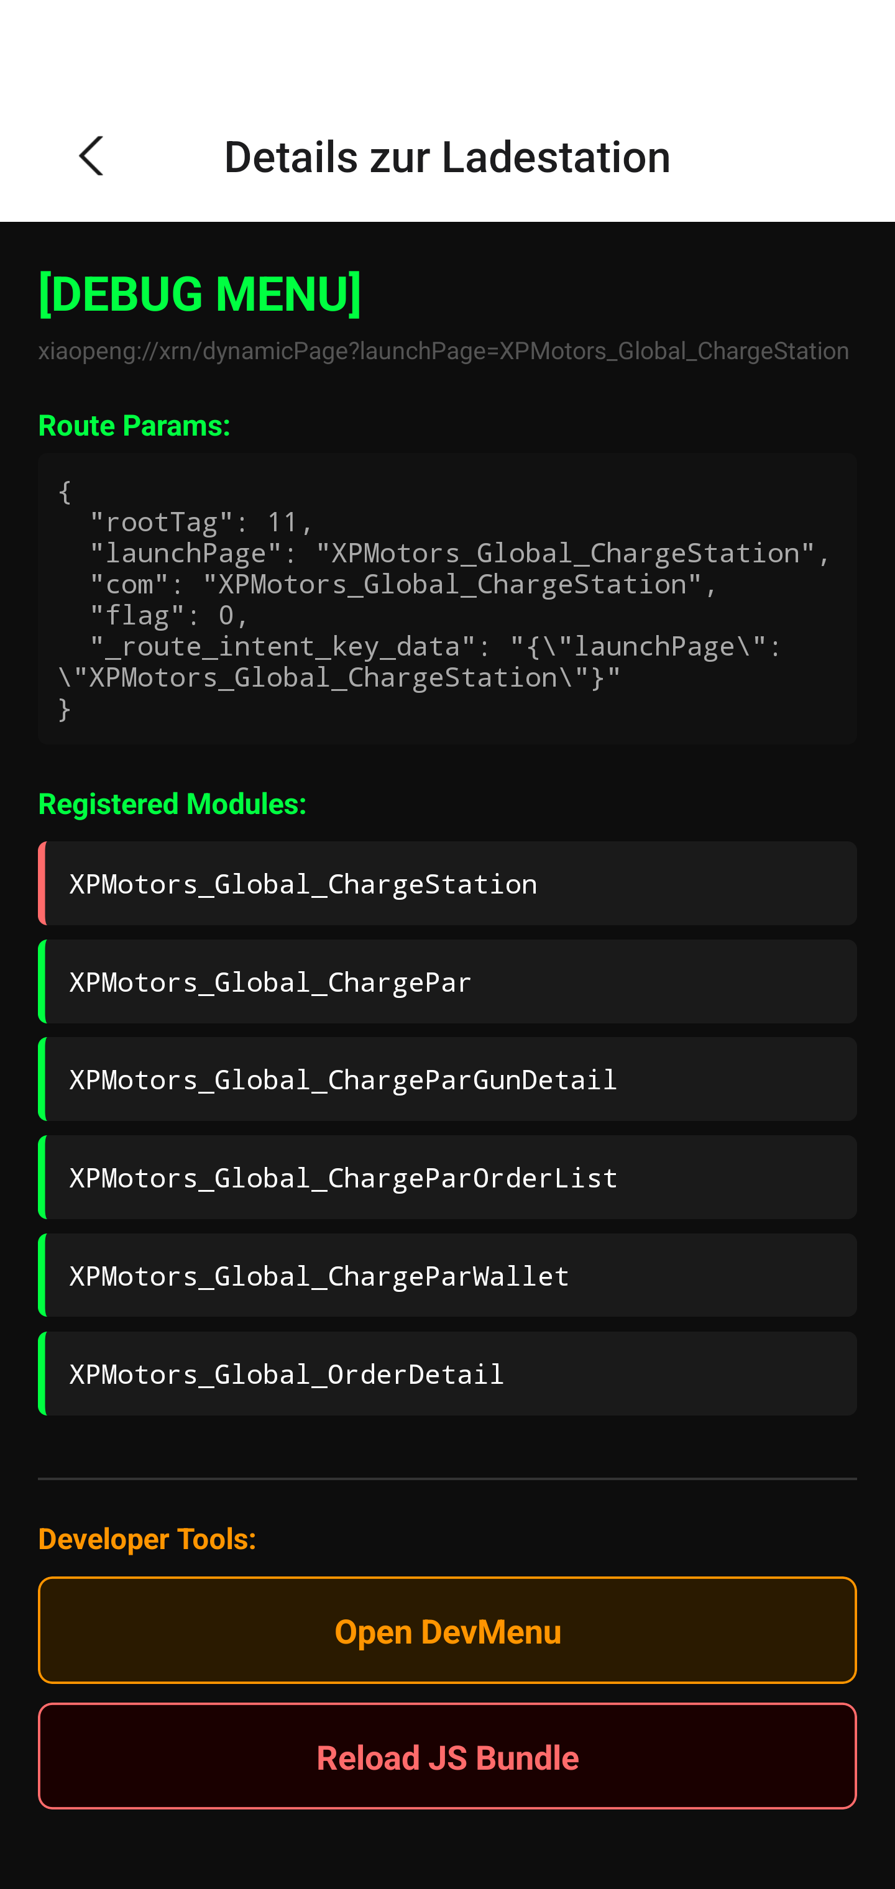895x1889 pixels.
Task: Select the XPMotors_Global_ChargeParGunDetail module entry
Action: (447, 1079)
